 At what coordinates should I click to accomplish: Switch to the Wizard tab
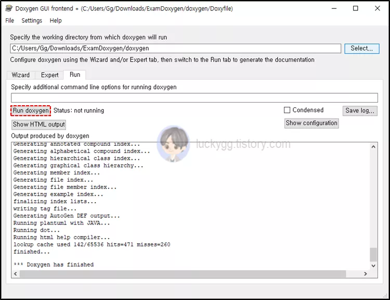click(x=21, y=75)
